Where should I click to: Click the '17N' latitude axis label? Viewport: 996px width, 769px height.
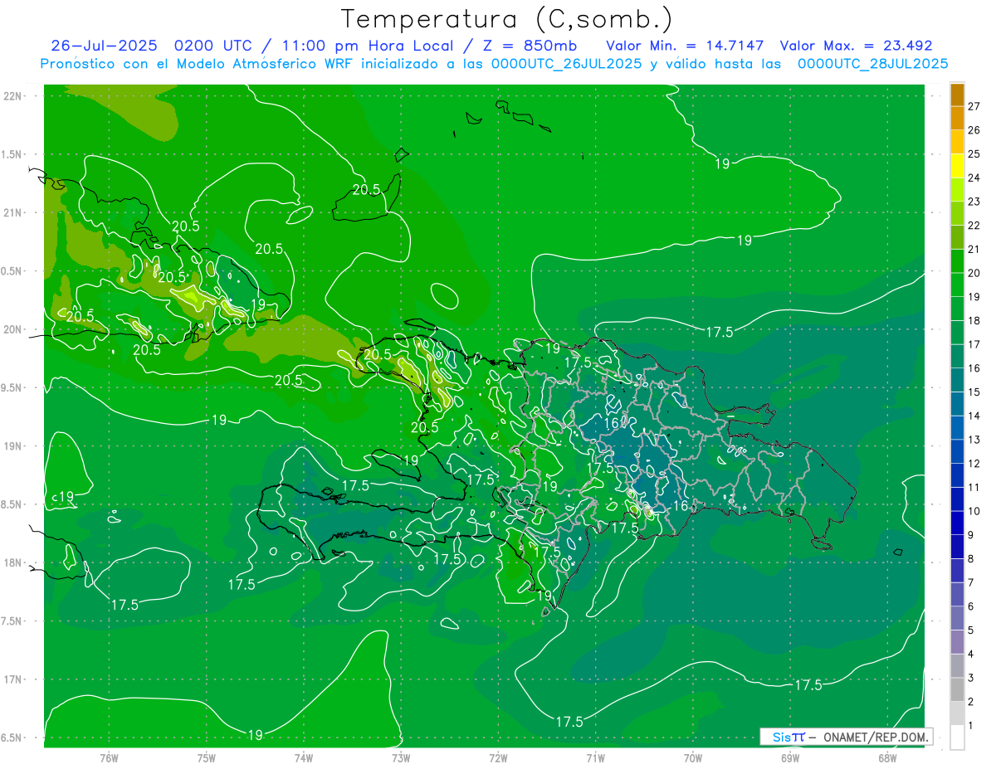13,679
